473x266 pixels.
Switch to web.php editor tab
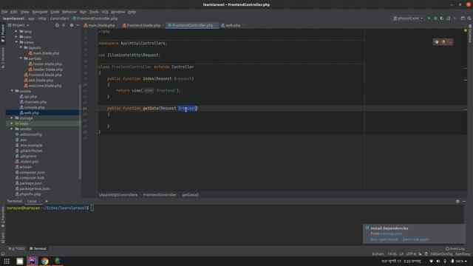[x=233, y=26]
